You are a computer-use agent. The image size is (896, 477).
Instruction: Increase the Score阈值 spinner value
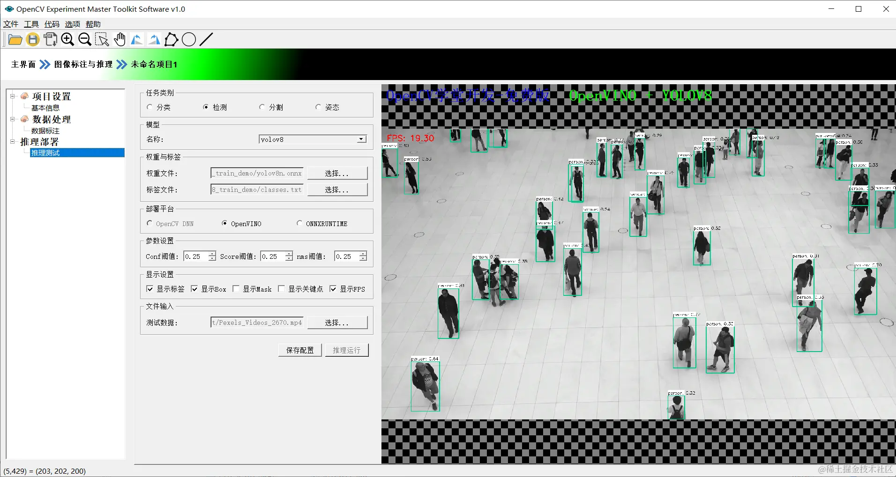coord(289,254)
